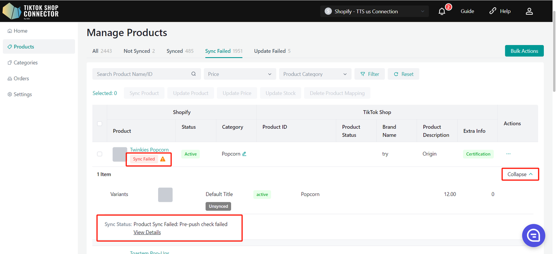556x254 pixels.
Task: Open the chat support bubble
Action: tap(533, 235)
